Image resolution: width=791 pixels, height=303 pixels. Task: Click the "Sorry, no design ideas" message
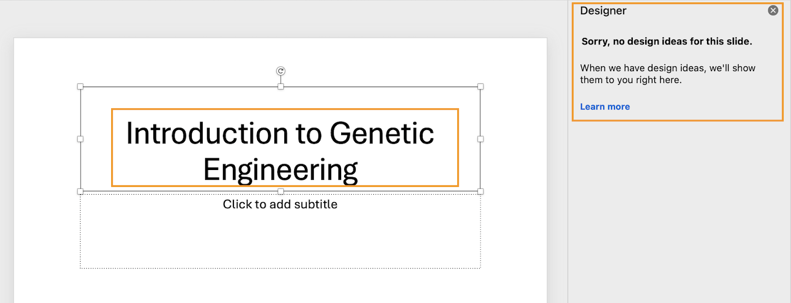coord(666,42)
